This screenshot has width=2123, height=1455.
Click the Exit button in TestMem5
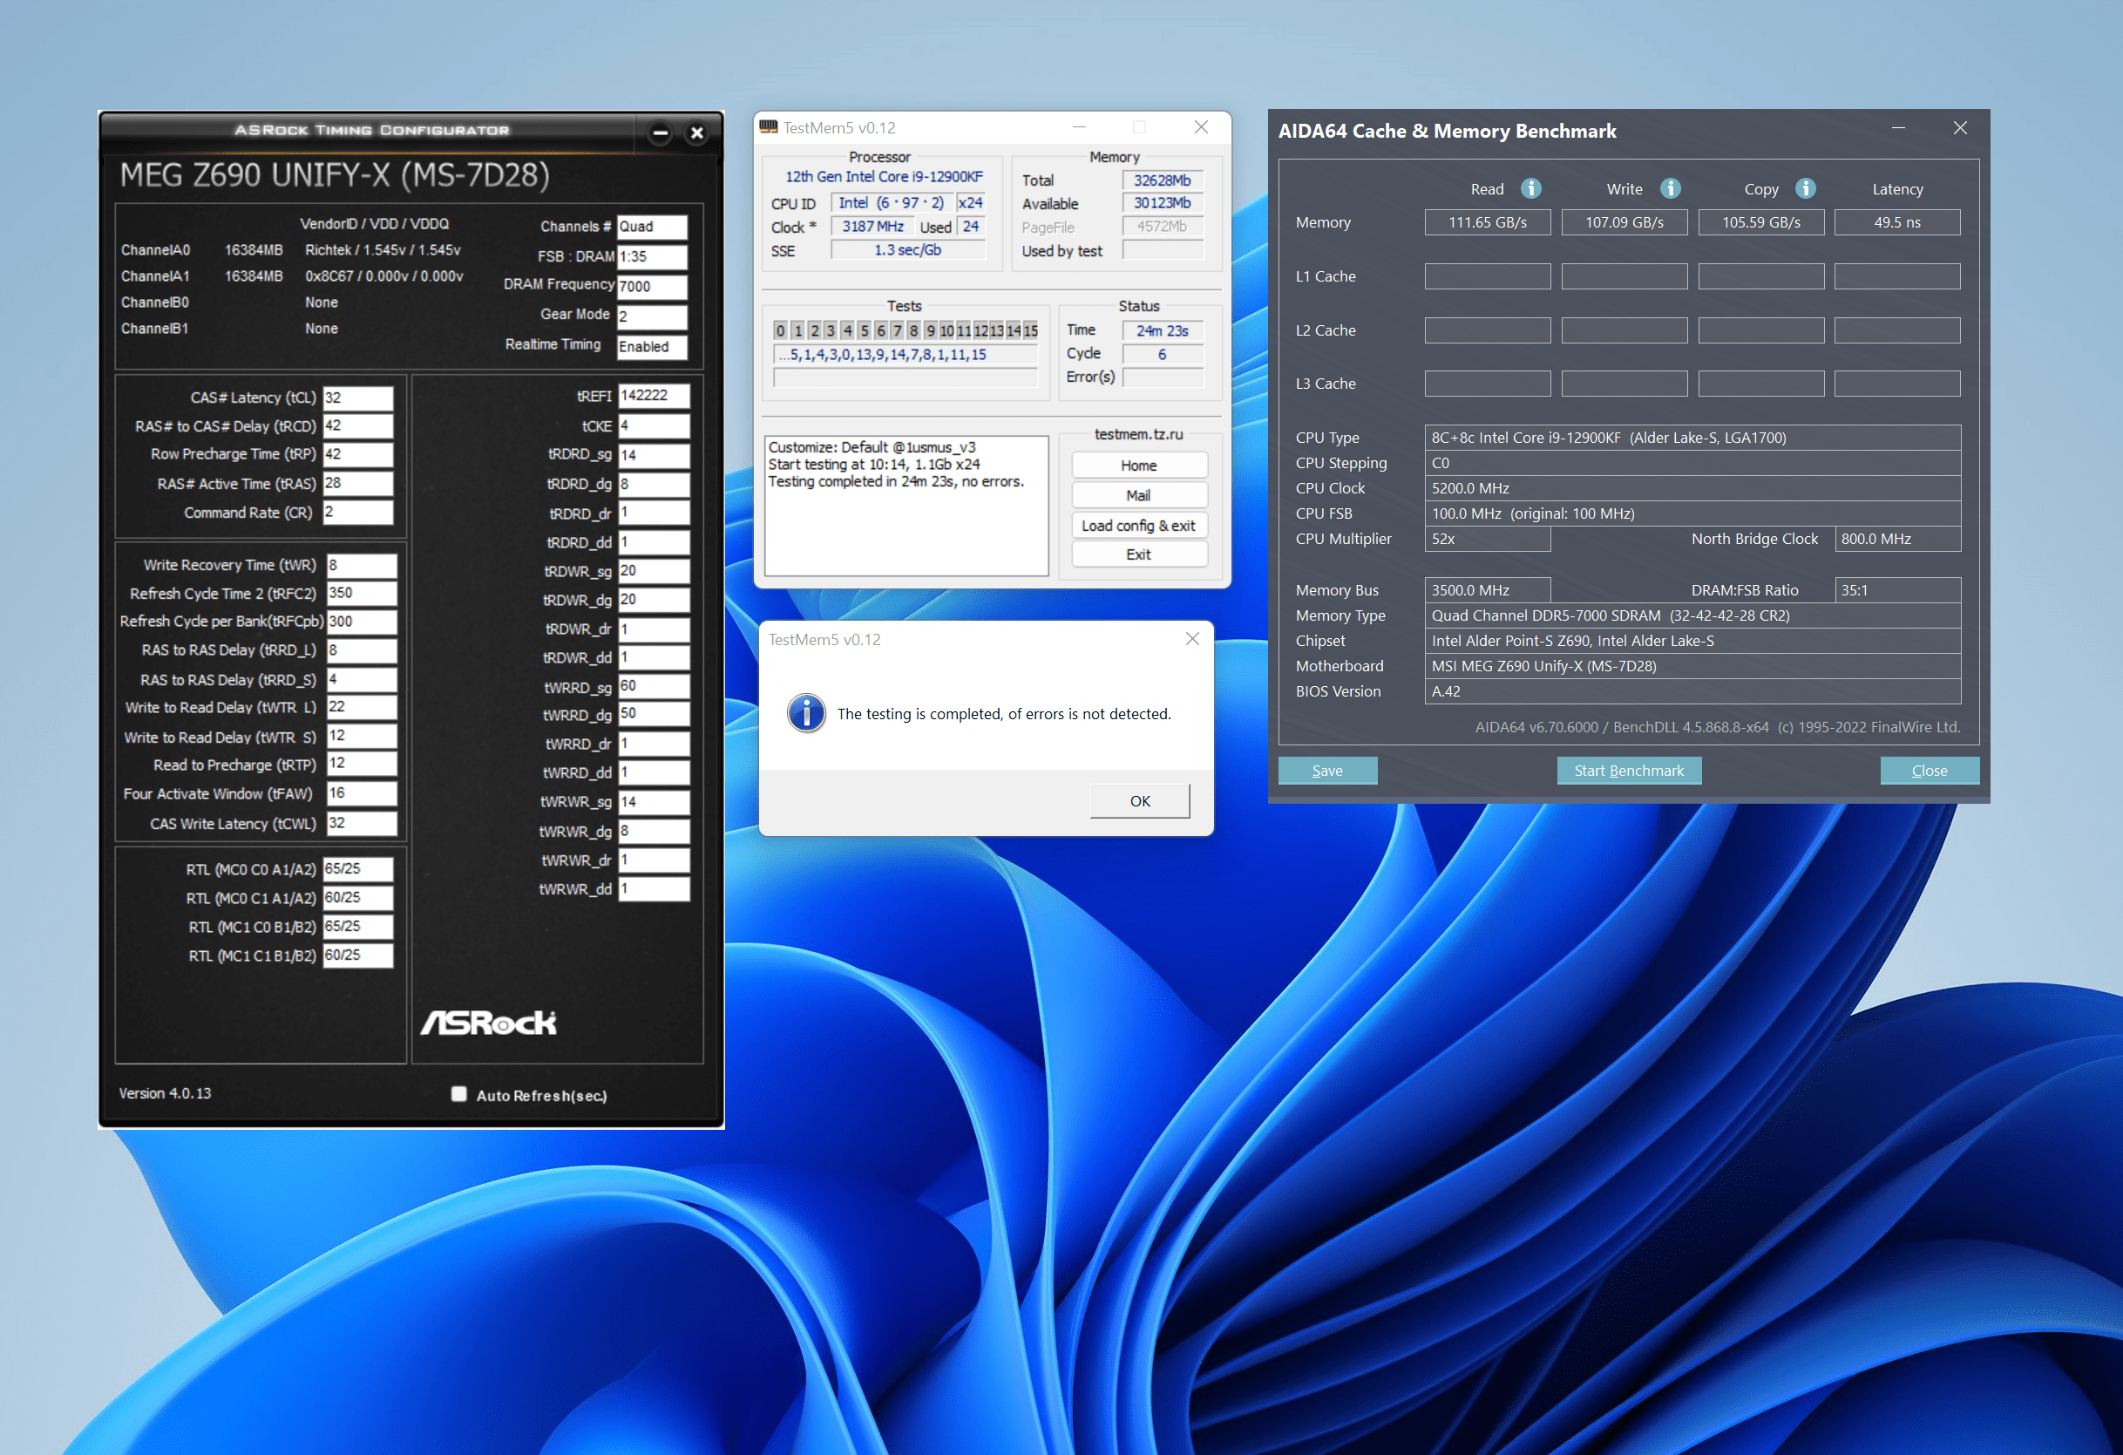point(1139,554)
